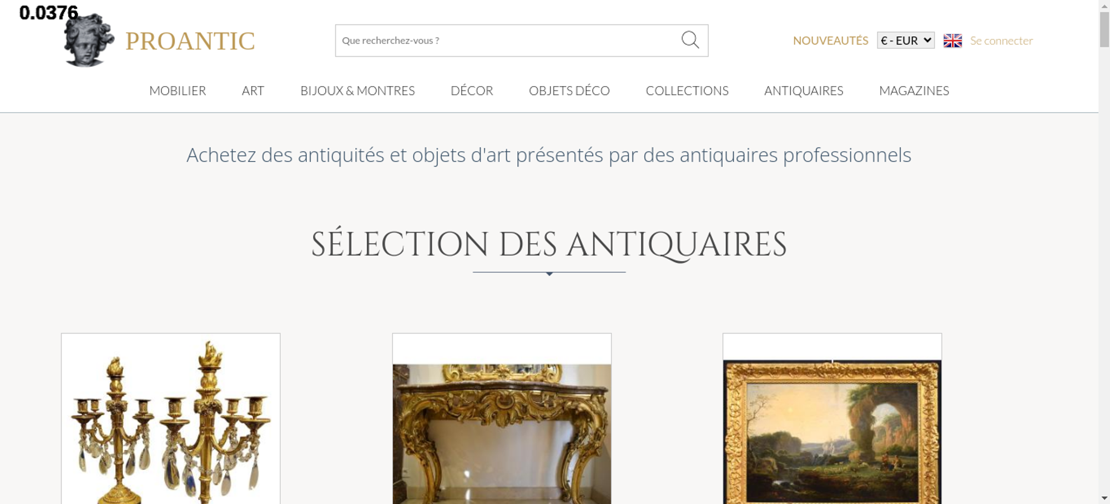Click the Proantic cherub head logo
The height and width of the screenshot is (504, 1110).
point(89,40)
